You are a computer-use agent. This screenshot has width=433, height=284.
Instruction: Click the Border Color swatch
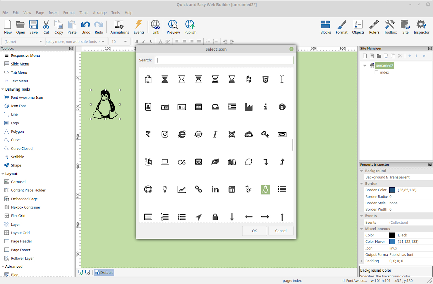click(x=392, y=190)
